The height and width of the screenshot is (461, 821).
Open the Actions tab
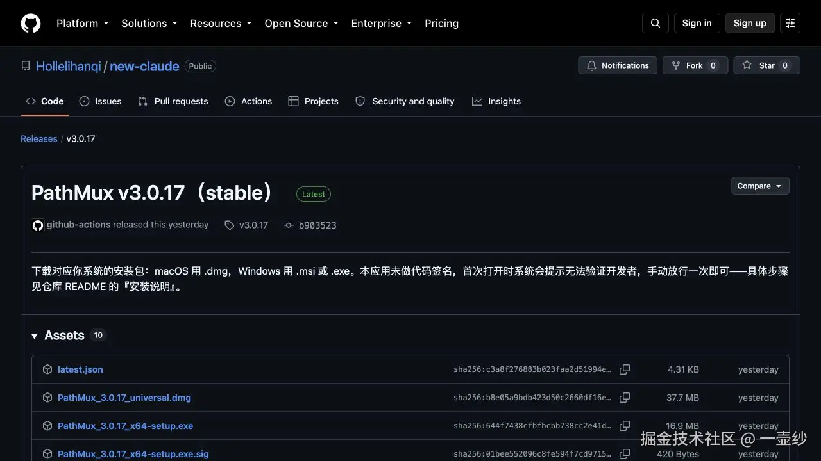click(248, 101)
